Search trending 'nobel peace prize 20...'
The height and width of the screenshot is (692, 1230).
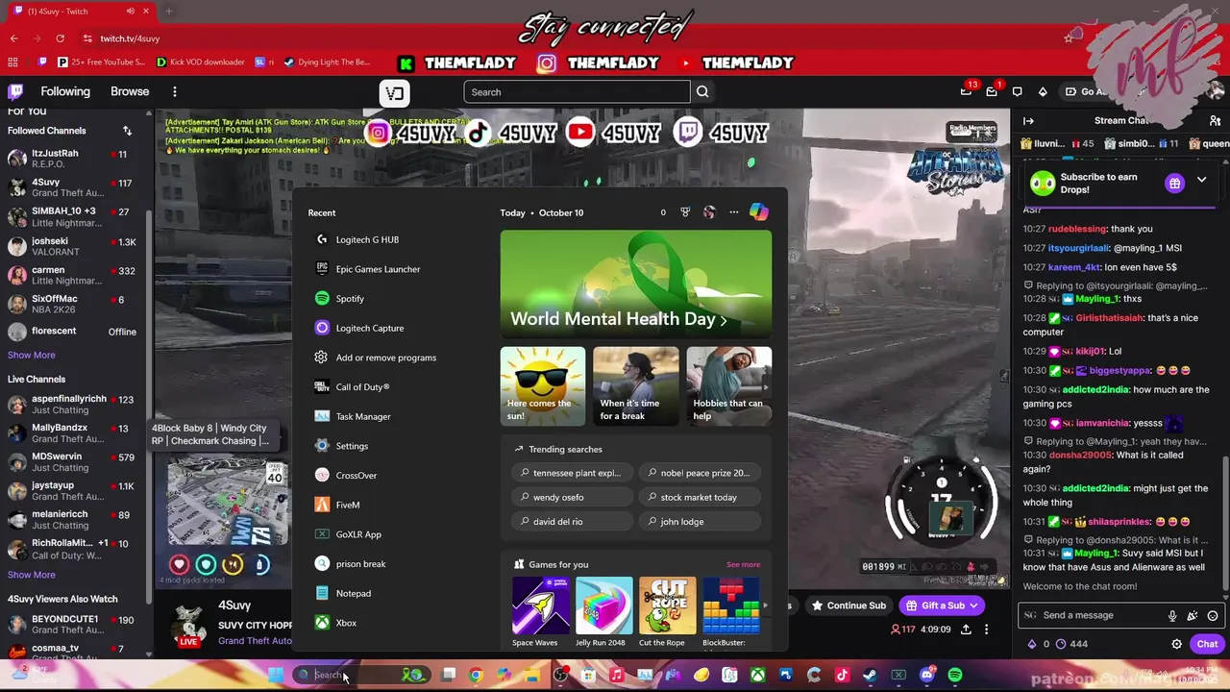click(699, 473)
